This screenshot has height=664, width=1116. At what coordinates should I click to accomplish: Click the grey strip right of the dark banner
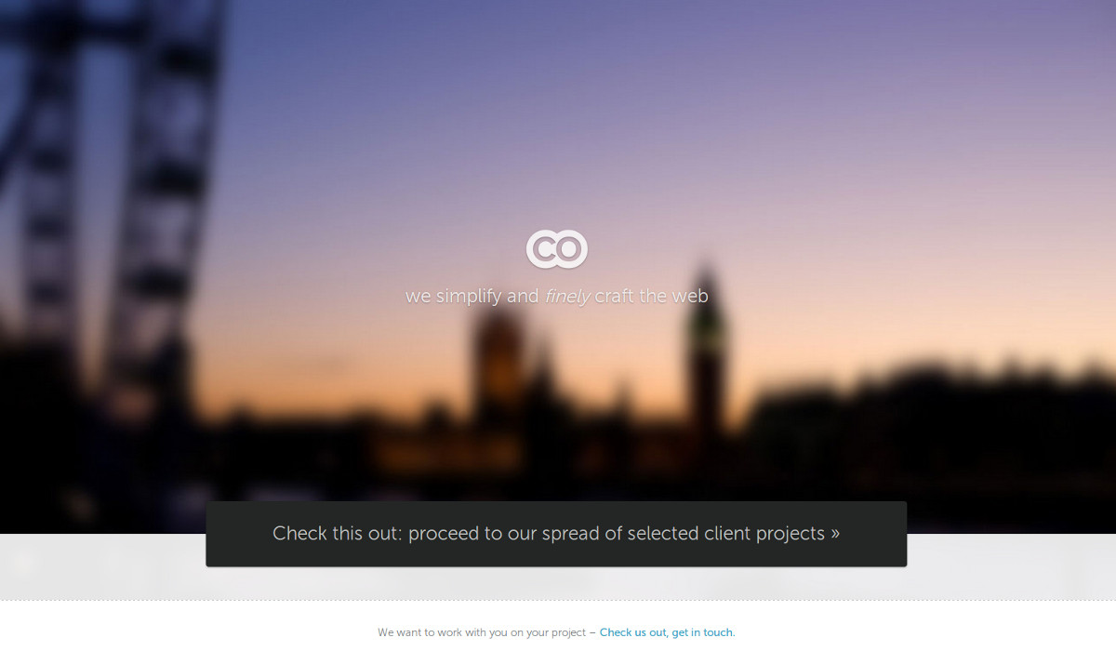pyautogui.click(x=1011, y=566)
